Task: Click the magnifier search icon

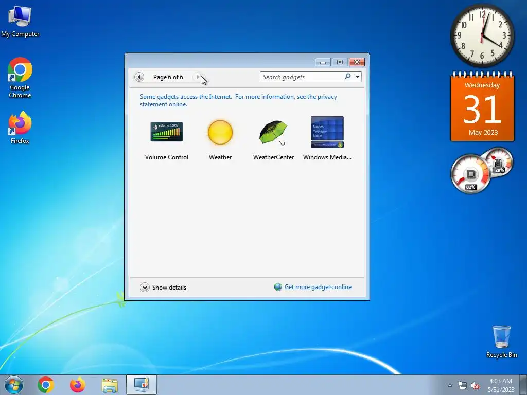Action: tap(347, 77)
